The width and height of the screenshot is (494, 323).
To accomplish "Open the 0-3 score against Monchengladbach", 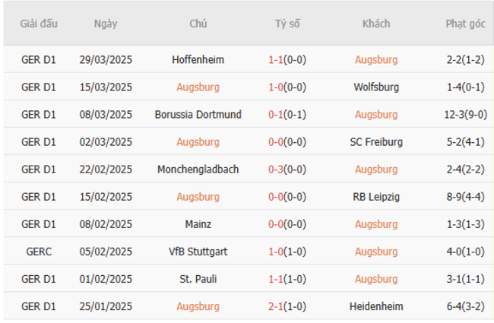I will tap(275, 169).
